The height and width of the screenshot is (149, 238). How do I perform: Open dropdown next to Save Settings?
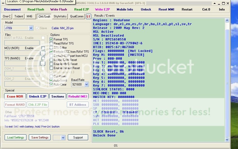click(63, 137)
